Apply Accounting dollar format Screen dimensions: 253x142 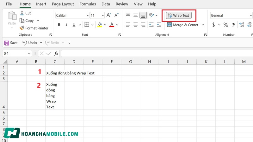[214, 25]
